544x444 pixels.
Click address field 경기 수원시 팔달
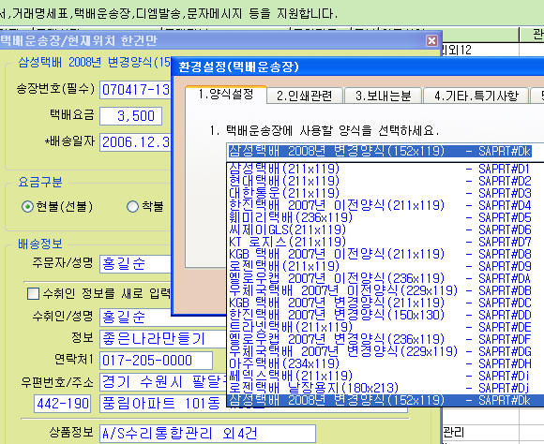coord(163,382)
